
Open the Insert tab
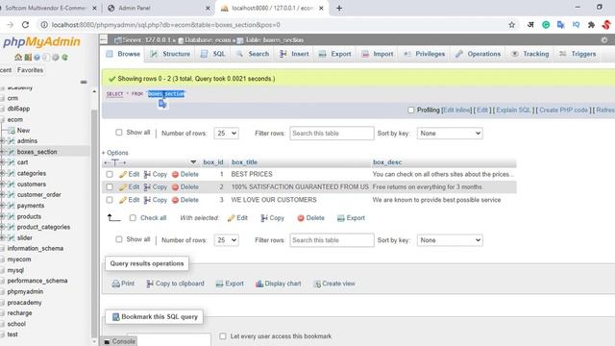[294, 54]
